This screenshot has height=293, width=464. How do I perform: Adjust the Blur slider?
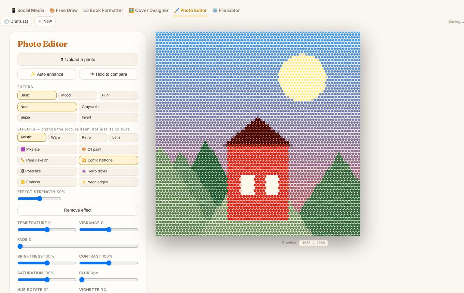point(108,280)
